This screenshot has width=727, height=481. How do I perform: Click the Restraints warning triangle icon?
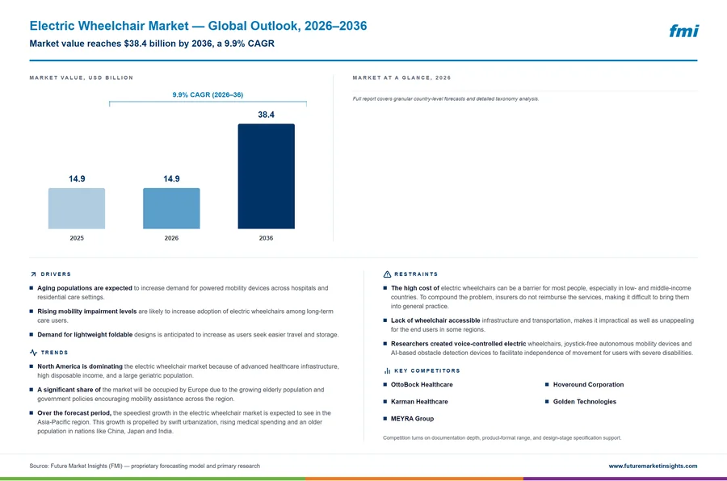click(387, 274)
